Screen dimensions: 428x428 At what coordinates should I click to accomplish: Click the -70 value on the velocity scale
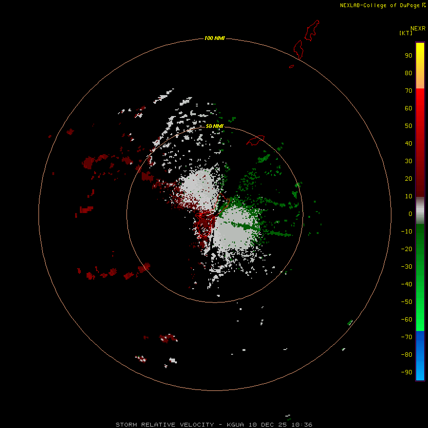(407, 337)
